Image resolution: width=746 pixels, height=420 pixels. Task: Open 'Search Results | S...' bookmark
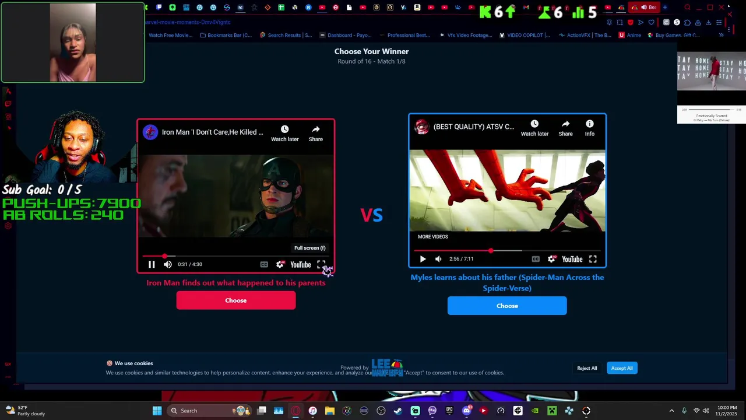point(286,35)
